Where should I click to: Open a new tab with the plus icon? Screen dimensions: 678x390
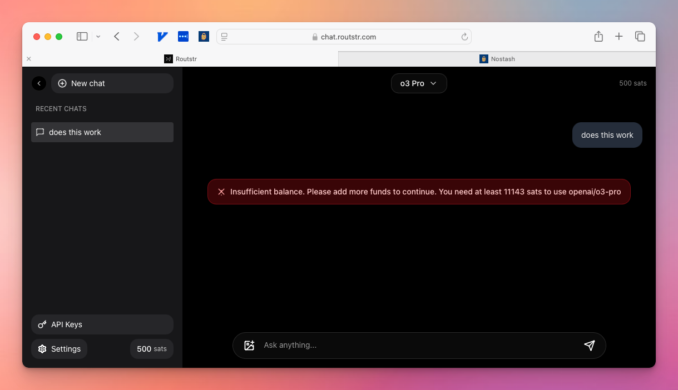tap(619, 37)
